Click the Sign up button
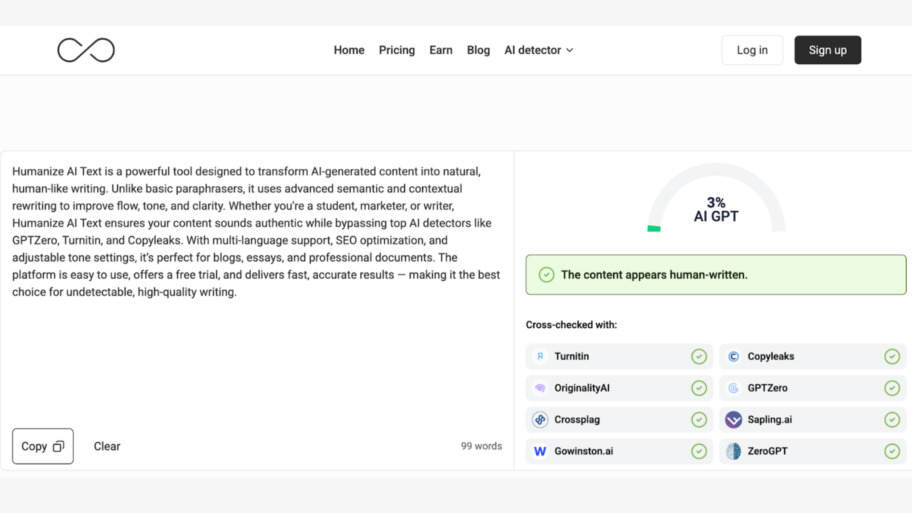912x513 pixels. [828, 50]
